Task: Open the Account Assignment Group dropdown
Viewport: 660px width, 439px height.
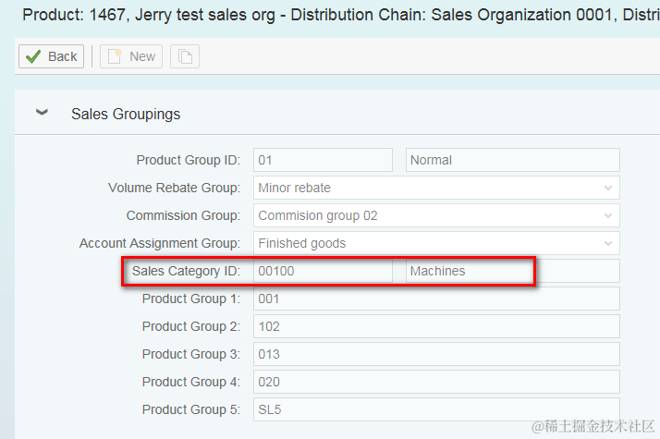Action: point(607,243)
